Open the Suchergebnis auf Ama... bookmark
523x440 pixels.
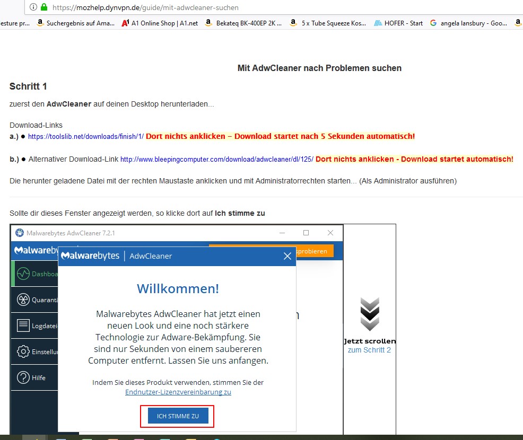[76, 23]
